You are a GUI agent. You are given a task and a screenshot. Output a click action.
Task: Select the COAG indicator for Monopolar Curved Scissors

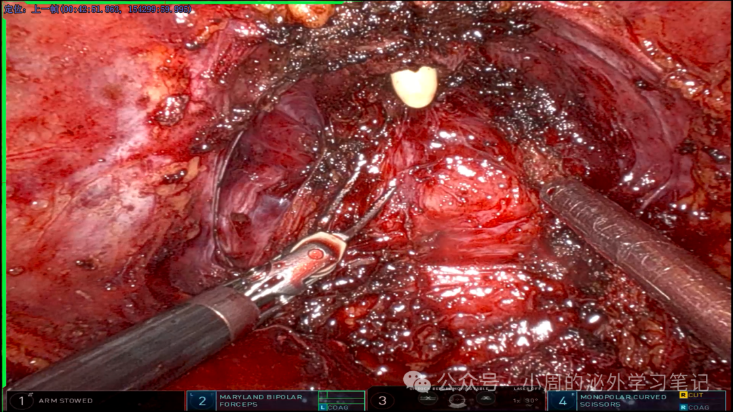point(695,407)
